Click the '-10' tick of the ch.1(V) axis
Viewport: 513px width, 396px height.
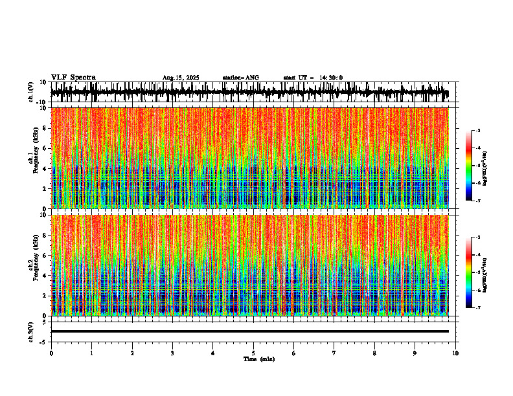coord(42,102)
